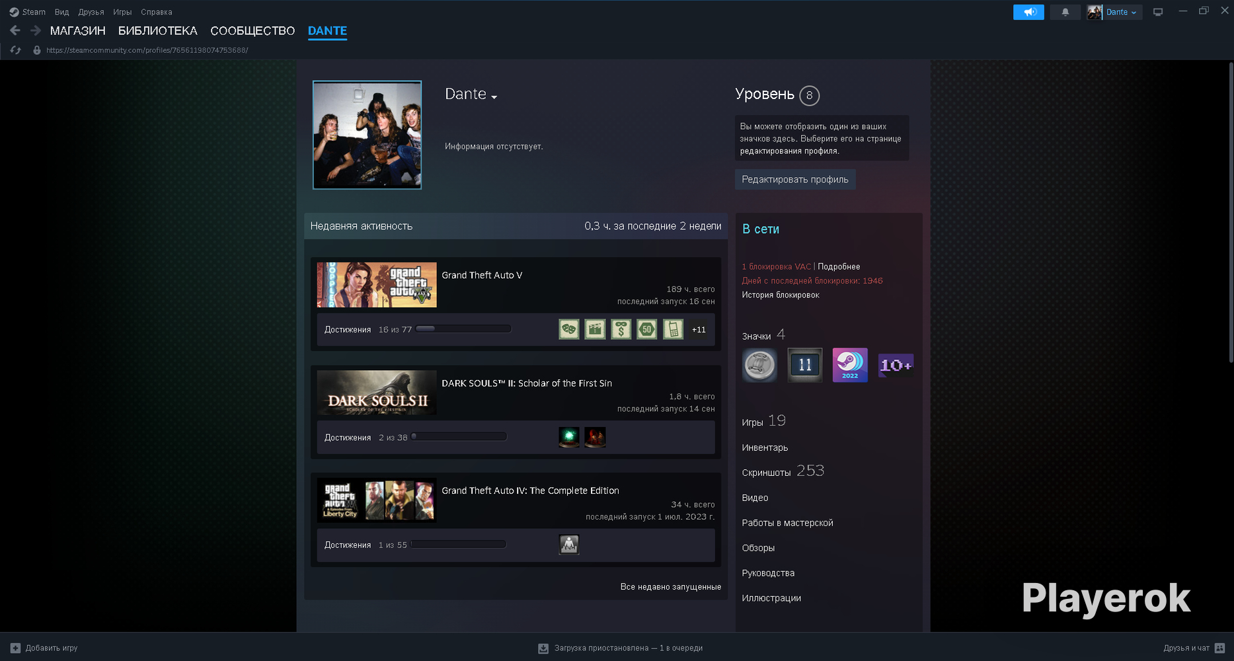Image resolution: width=1234 pixels, height=661 pixels.
Task: Show the +11 more GTA V achievements
Action: (699, 329)
